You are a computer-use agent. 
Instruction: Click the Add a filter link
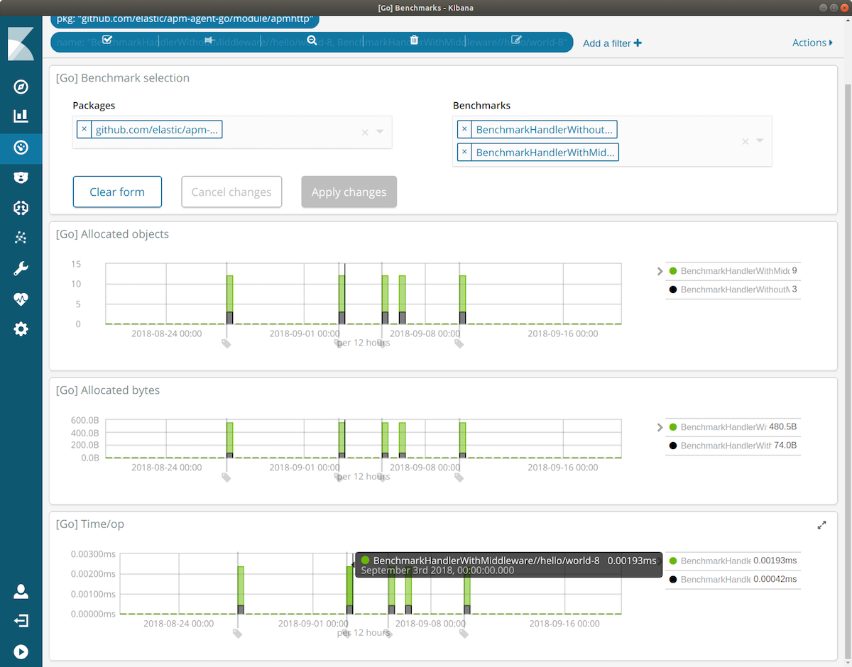point(612,43)
